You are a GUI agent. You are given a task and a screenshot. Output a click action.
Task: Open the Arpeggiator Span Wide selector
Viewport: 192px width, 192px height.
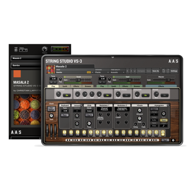154,126
